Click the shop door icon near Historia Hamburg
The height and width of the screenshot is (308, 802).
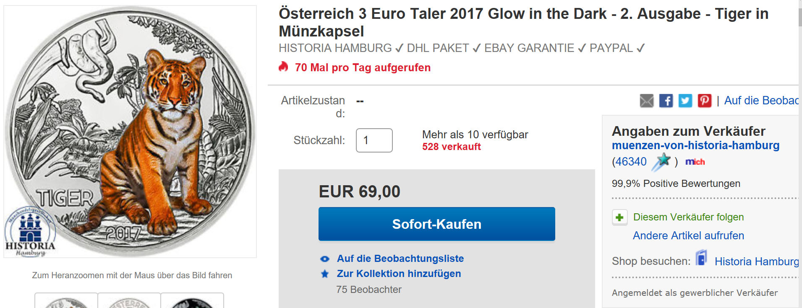pyautogui.click(x=701, y=258)
